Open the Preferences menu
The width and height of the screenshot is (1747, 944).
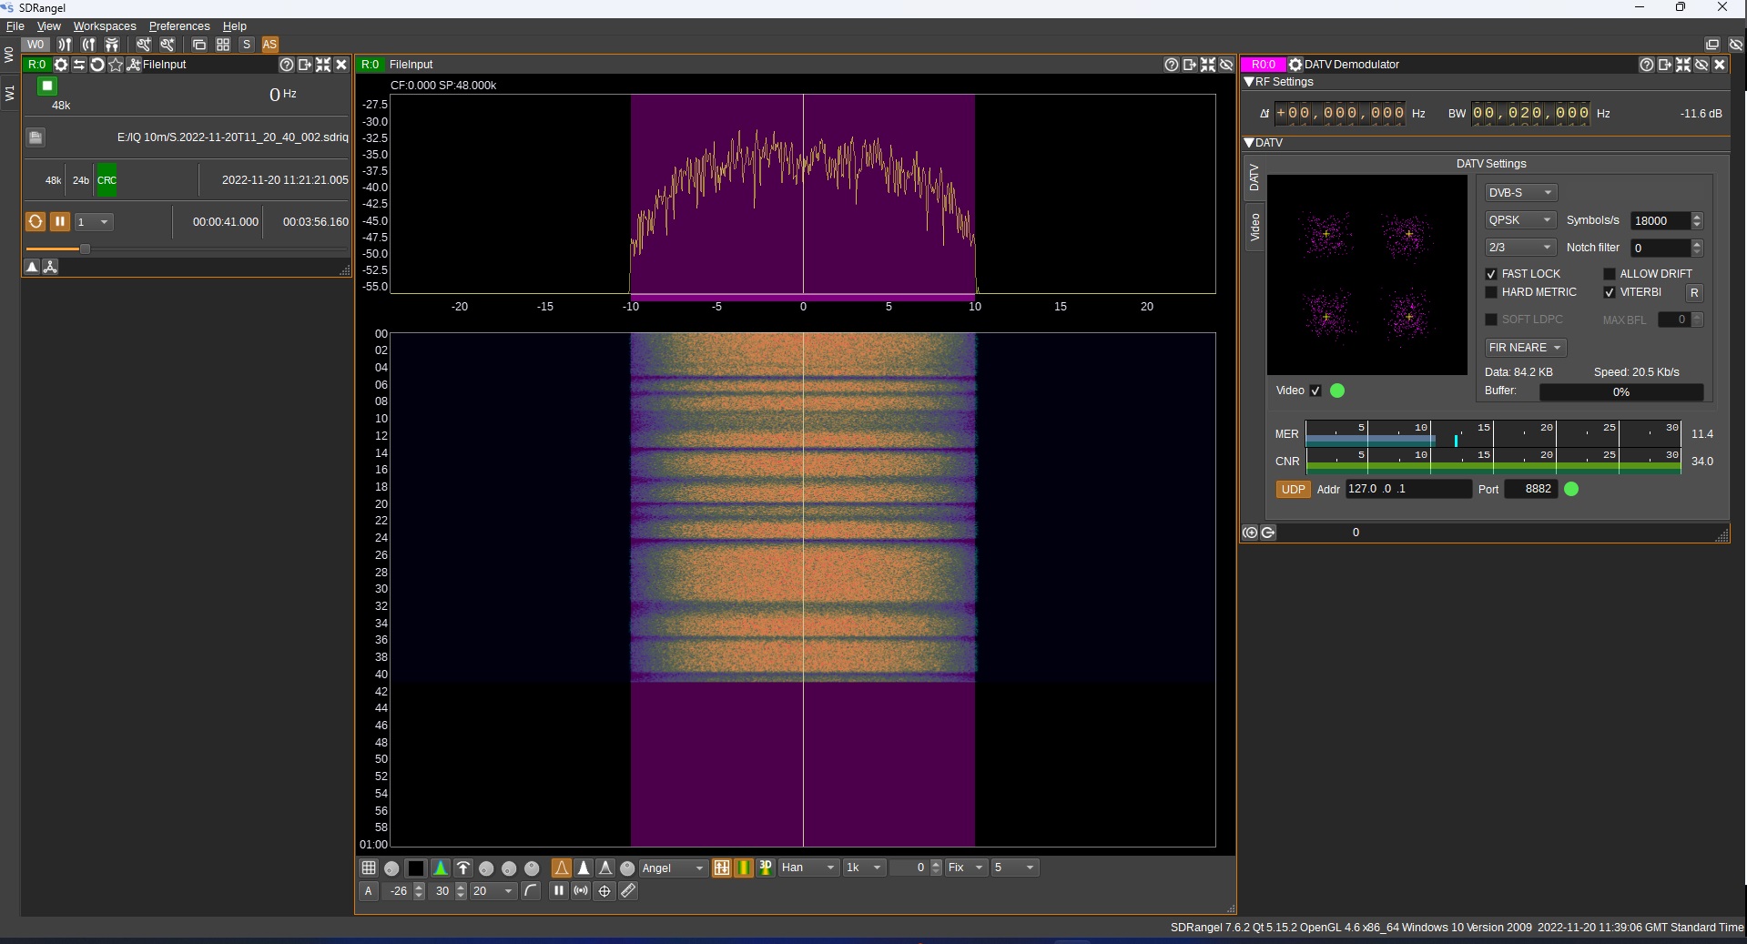click(x=179, y=26)
